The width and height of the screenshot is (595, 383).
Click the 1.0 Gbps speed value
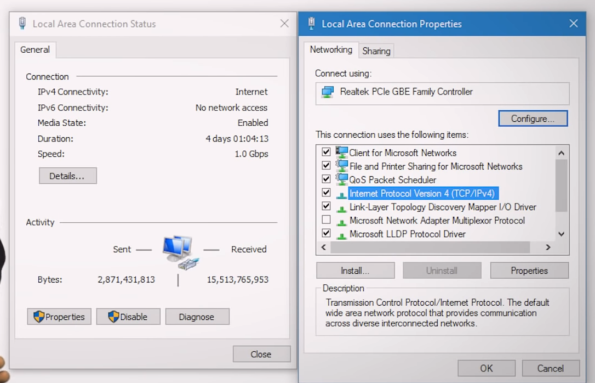tap(251, 154)
